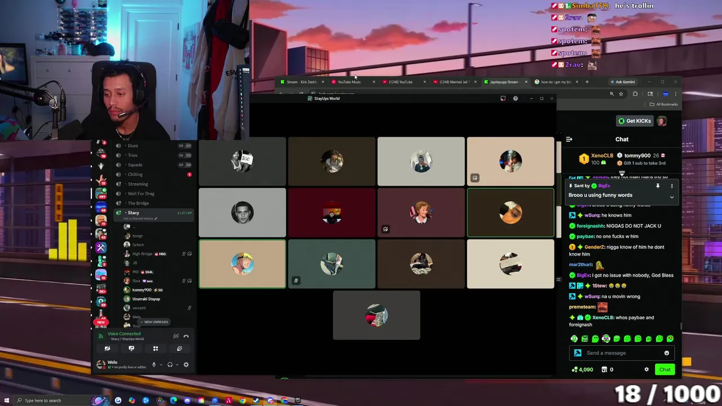This screenshot has height=406, width=722.
Task: Open a new browser tab
Action: tap(587, 82)
